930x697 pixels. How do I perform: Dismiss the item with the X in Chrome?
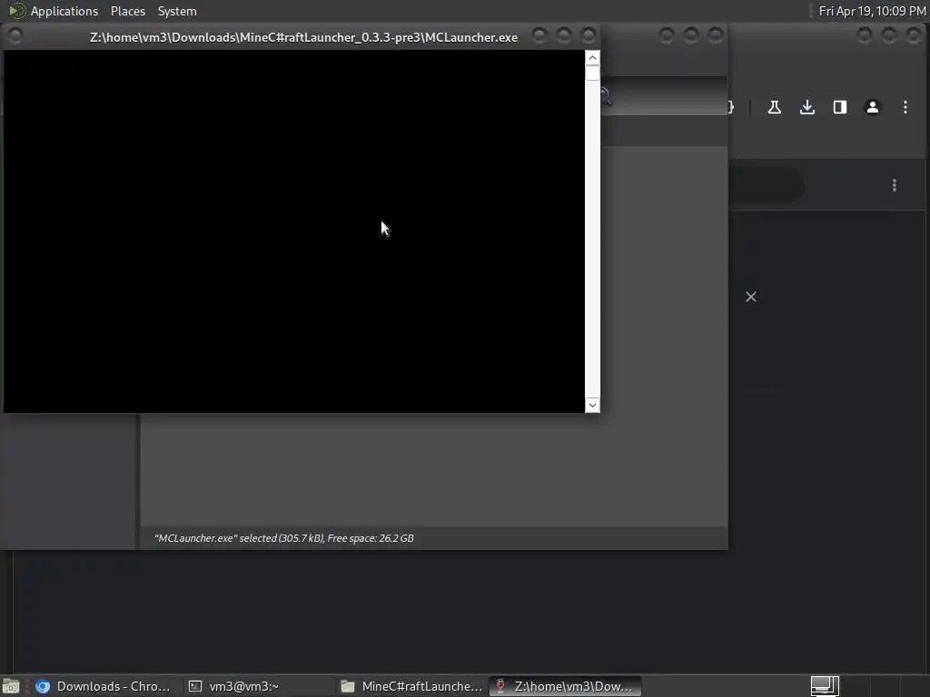[x=751, y=297]
